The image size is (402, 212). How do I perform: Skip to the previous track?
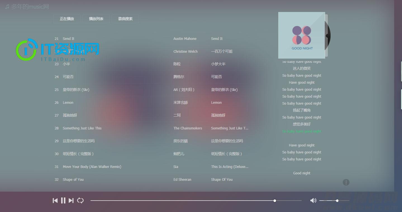pyautogui.click(x=55, y=200)
